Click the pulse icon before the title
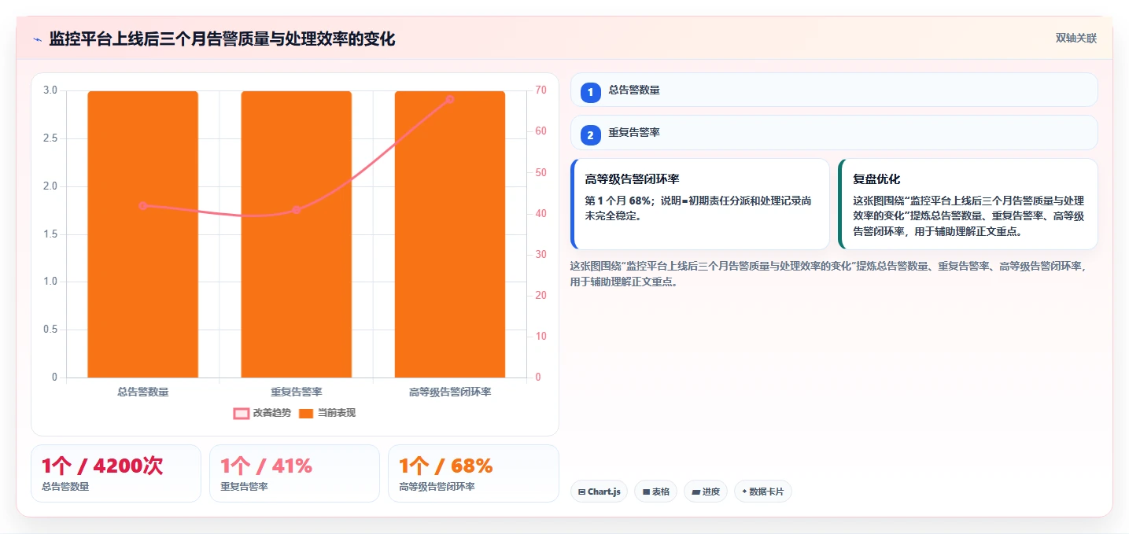Viewport: 1129px width, 534px height. tap(37, 39)
